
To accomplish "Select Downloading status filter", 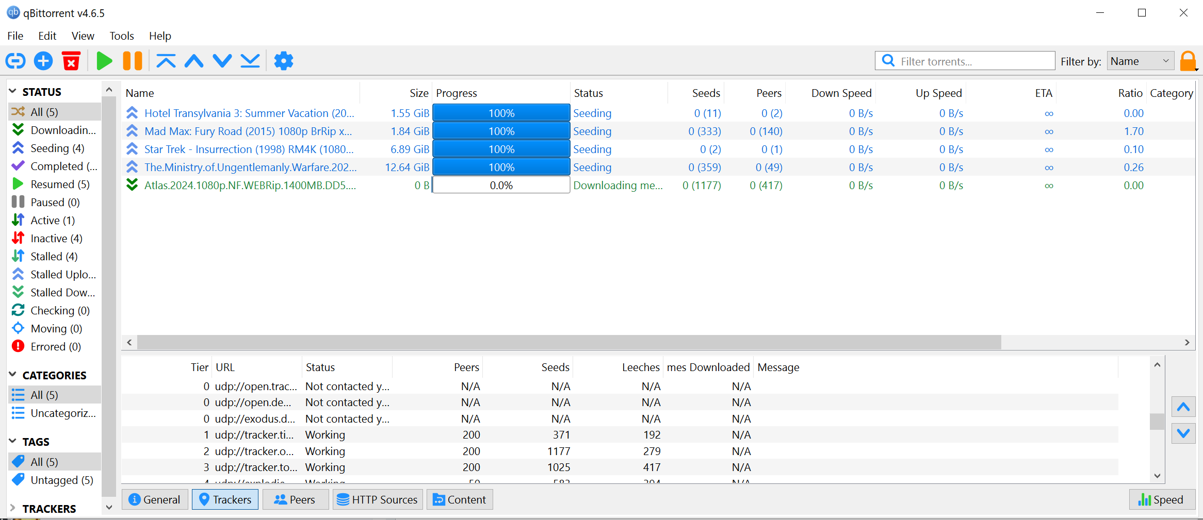I will pyautogui.click(x=55, y=130).
